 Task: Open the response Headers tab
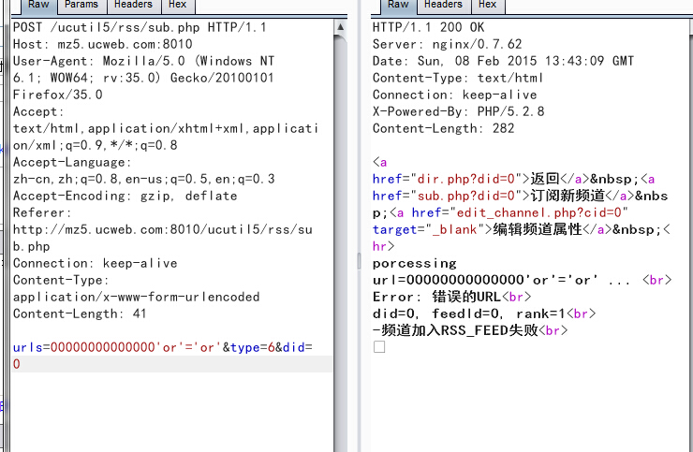[443, 6]
